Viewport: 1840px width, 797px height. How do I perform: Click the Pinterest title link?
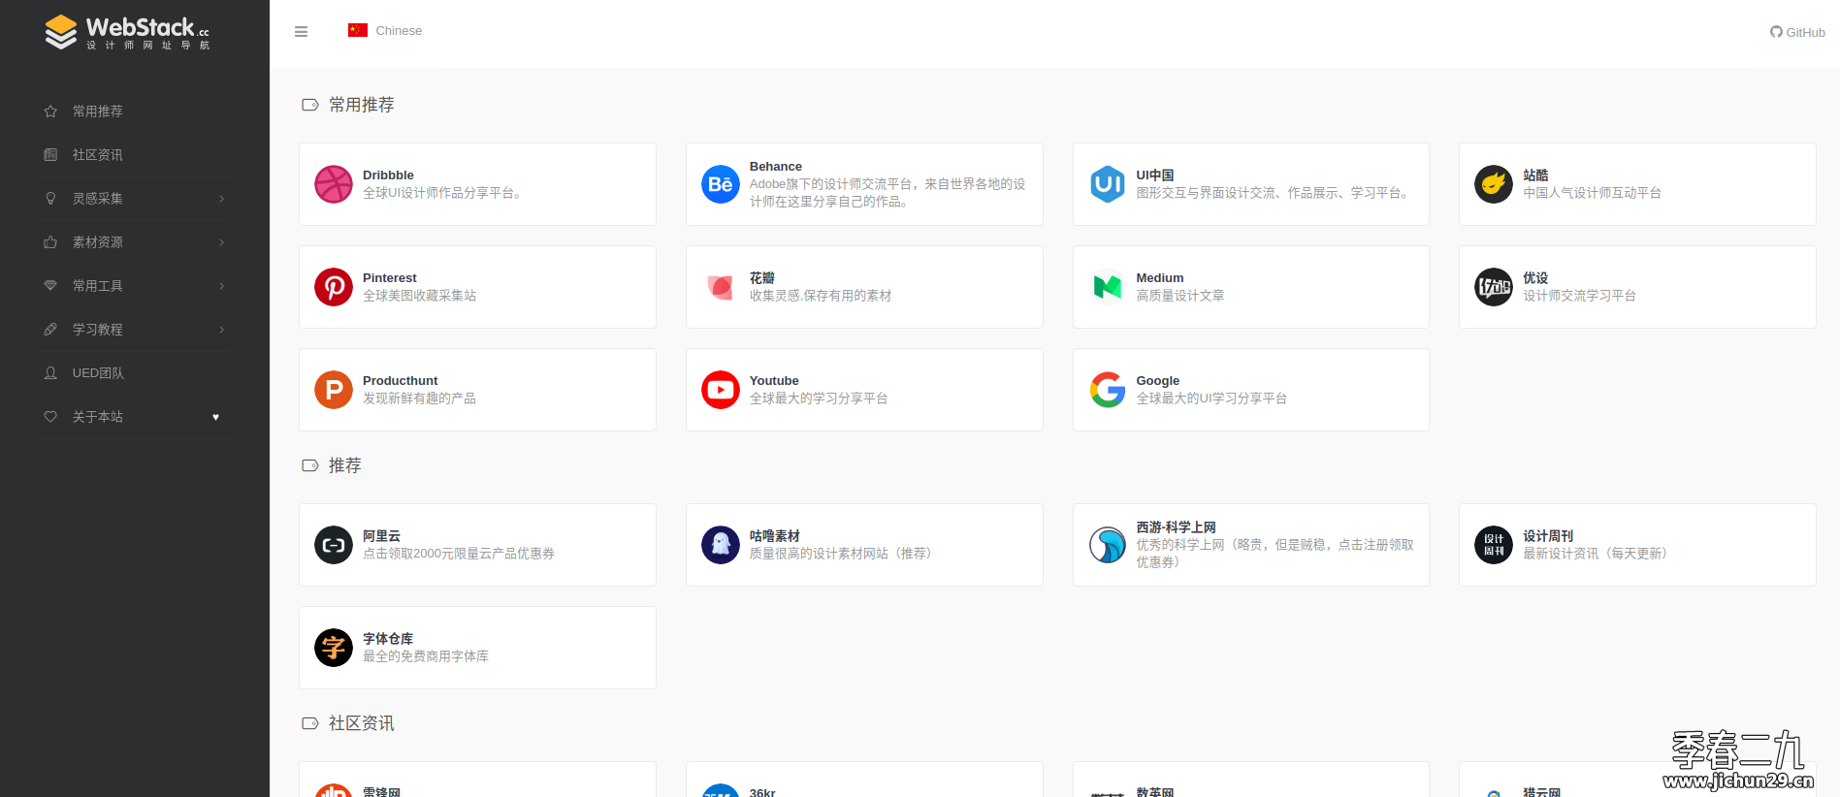tap(389, 278)
